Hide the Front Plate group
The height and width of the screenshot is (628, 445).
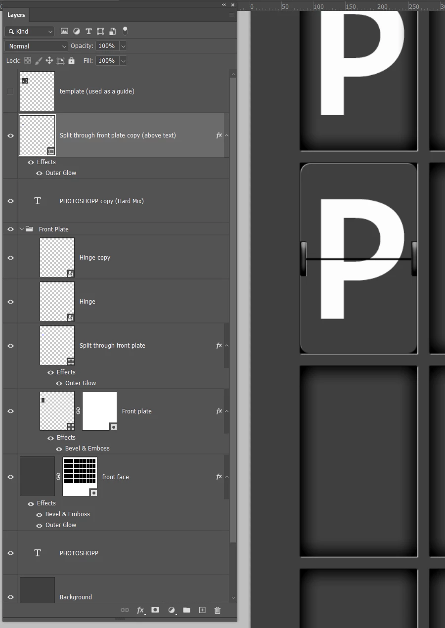[10, 229]
